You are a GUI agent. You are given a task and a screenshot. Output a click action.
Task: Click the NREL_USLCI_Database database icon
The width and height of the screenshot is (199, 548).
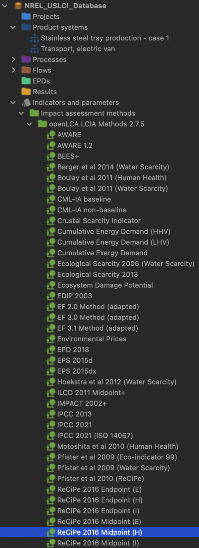click(18, 6)
